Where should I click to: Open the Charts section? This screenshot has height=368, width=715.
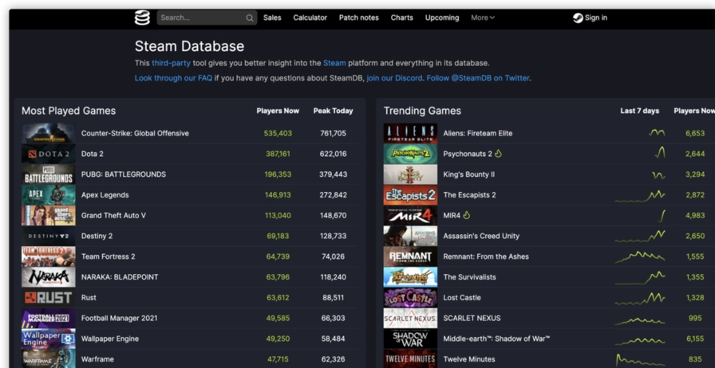pos(401,18)
